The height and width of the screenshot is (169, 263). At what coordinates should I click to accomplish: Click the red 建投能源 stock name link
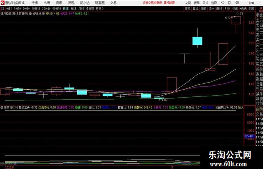pos(169,3)
